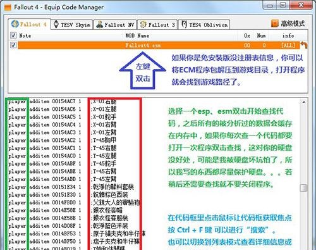Click the code line 00154AC0 T-45左腿

[x=63, y=156]
